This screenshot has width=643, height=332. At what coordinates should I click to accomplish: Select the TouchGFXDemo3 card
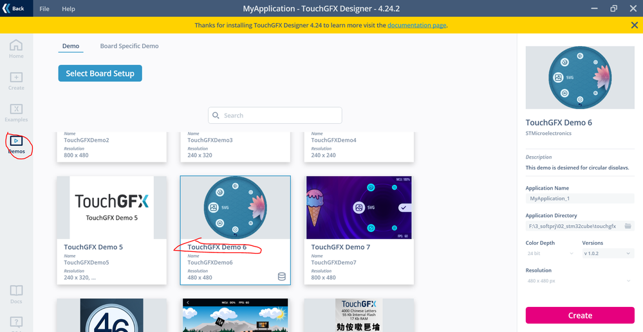[x=236, y=146]
